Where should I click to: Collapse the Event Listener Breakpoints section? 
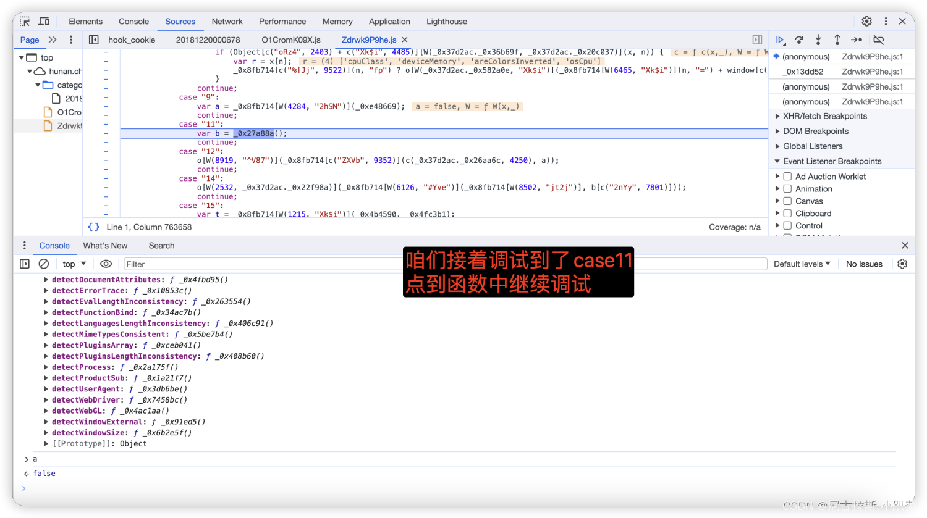coord(777,161)
